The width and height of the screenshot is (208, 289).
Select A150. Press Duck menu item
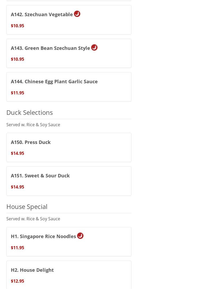[31, 142]
